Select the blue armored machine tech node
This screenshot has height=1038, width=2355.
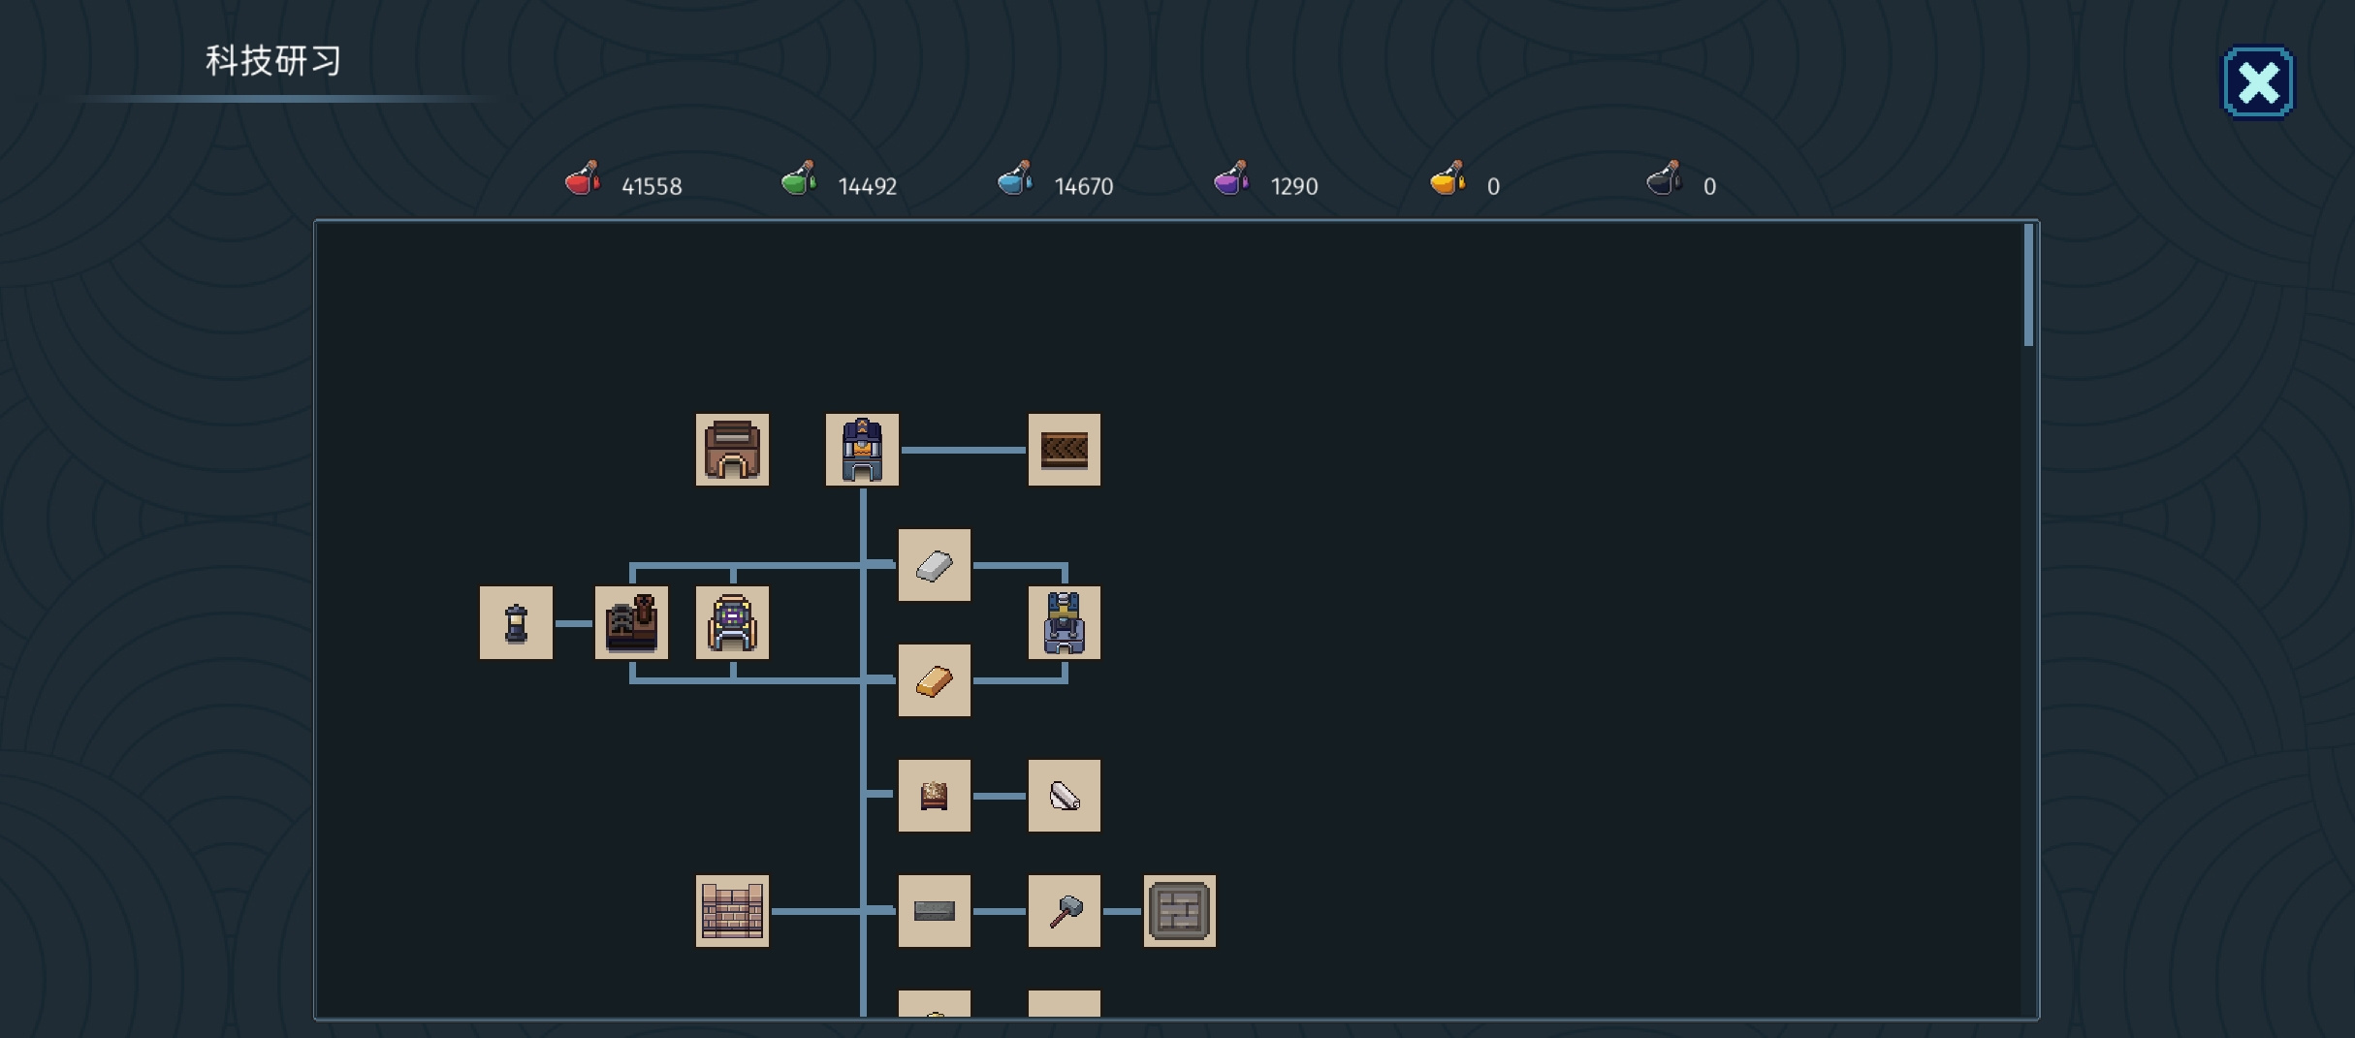click(1064, 622)
